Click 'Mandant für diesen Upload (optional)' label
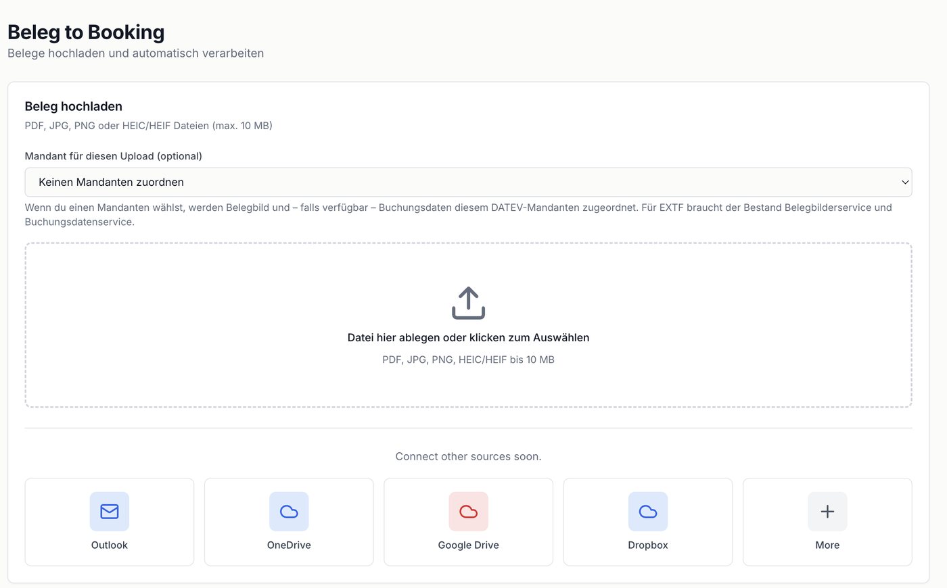The height and width of the screenshot is (588, 947). tap(114, 156)
